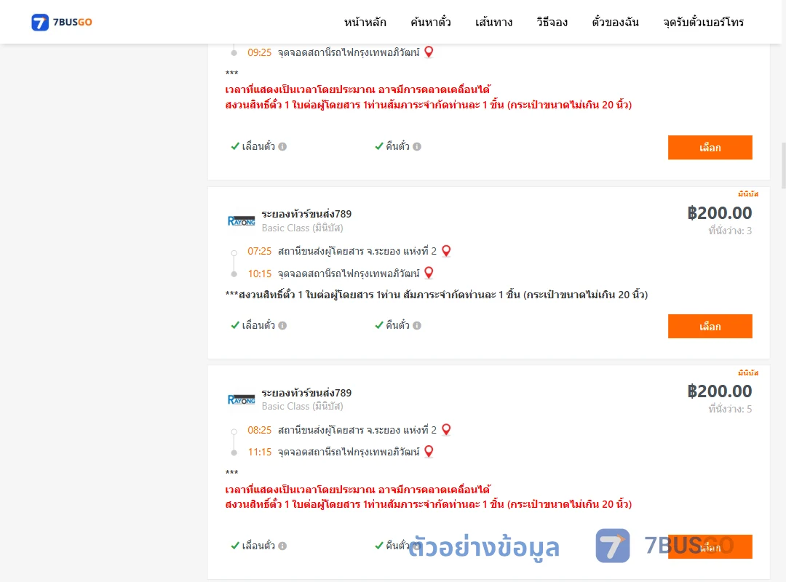Open ค้นหาตั๋ว menu item
This screenshot has height=582, width=786.
tap(431, 22)
